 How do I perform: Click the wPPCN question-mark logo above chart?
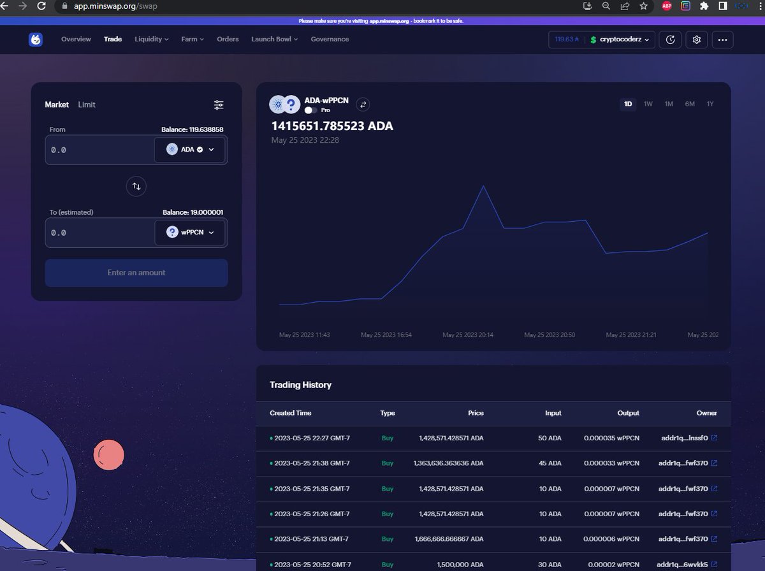pos(291,104)
